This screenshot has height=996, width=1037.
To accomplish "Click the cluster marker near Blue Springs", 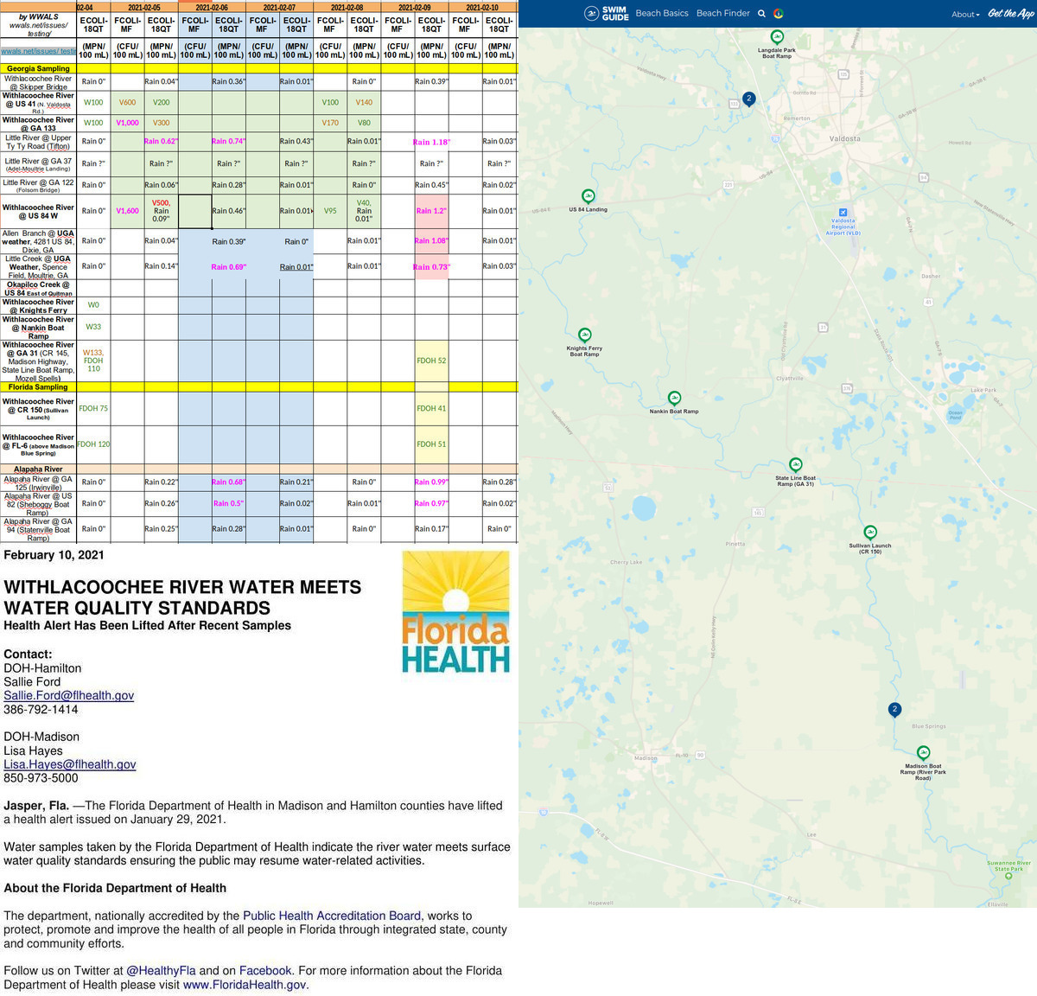I will point(894,710).
